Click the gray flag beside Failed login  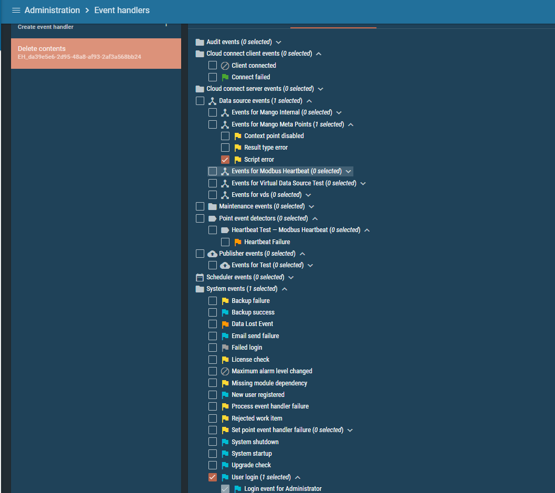coord(225,348)
